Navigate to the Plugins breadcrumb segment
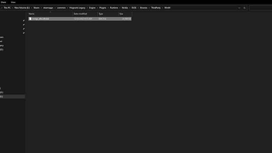Image resolution: width=272 pixels, height=153 pixels. pos(102,7)
